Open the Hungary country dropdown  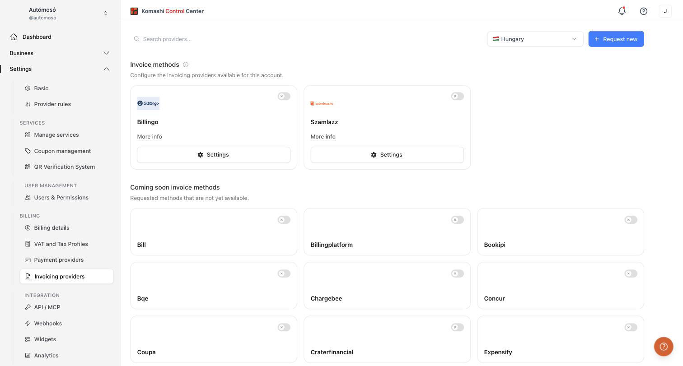tap(535, 39)
